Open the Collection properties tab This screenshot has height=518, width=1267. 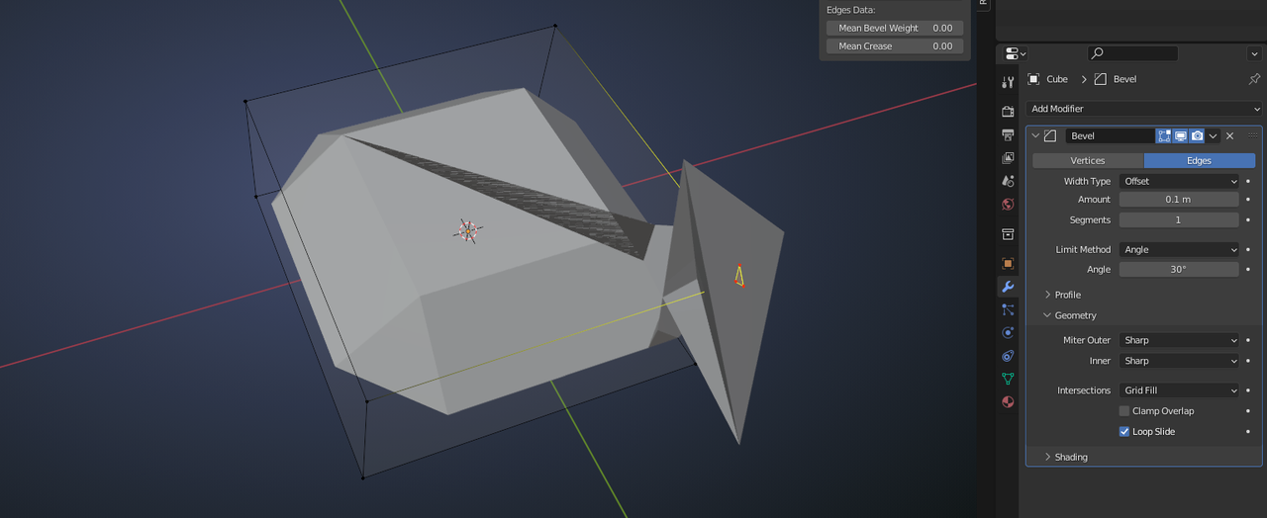1008,234
